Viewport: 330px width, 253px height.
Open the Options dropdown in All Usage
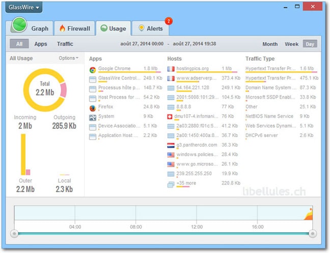click(68, 58)
